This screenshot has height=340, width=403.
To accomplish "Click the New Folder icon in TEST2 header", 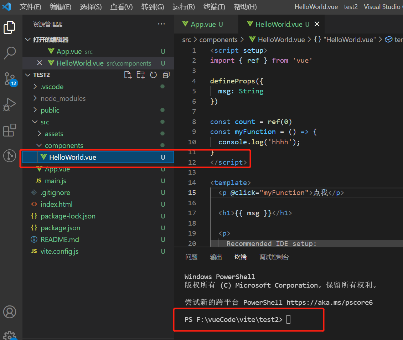I will pos(141,75).
